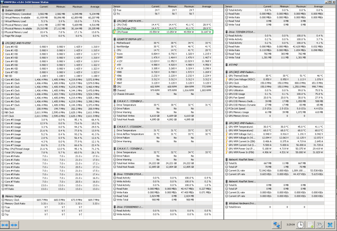Click the circle icon beside Total CPU Usage
This screenshot has width=337, height=231.
[x=3, y=153]
